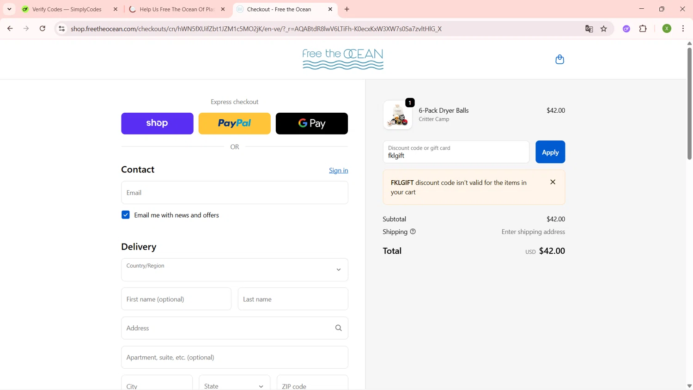Click the 6-Pack Dryer Balls product name
The width and height of the screenshot is (693, 390).
coord(444,110)
